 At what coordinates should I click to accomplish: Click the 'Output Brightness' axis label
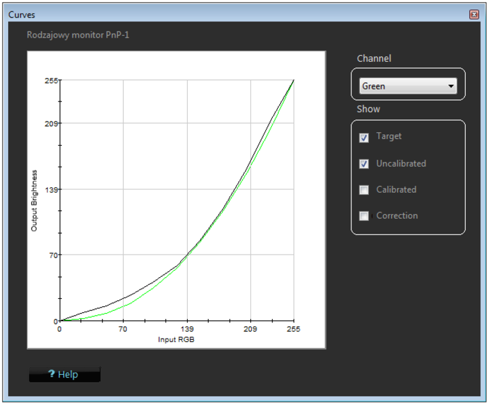(x=34, y=201)
